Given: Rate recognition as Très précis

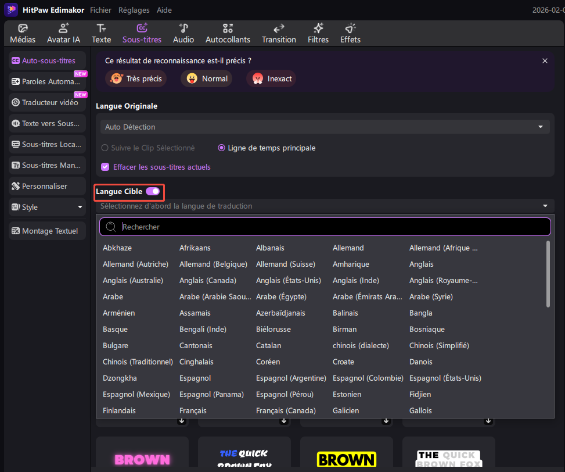Looking at the screenshot, I should tap(136, 78).
